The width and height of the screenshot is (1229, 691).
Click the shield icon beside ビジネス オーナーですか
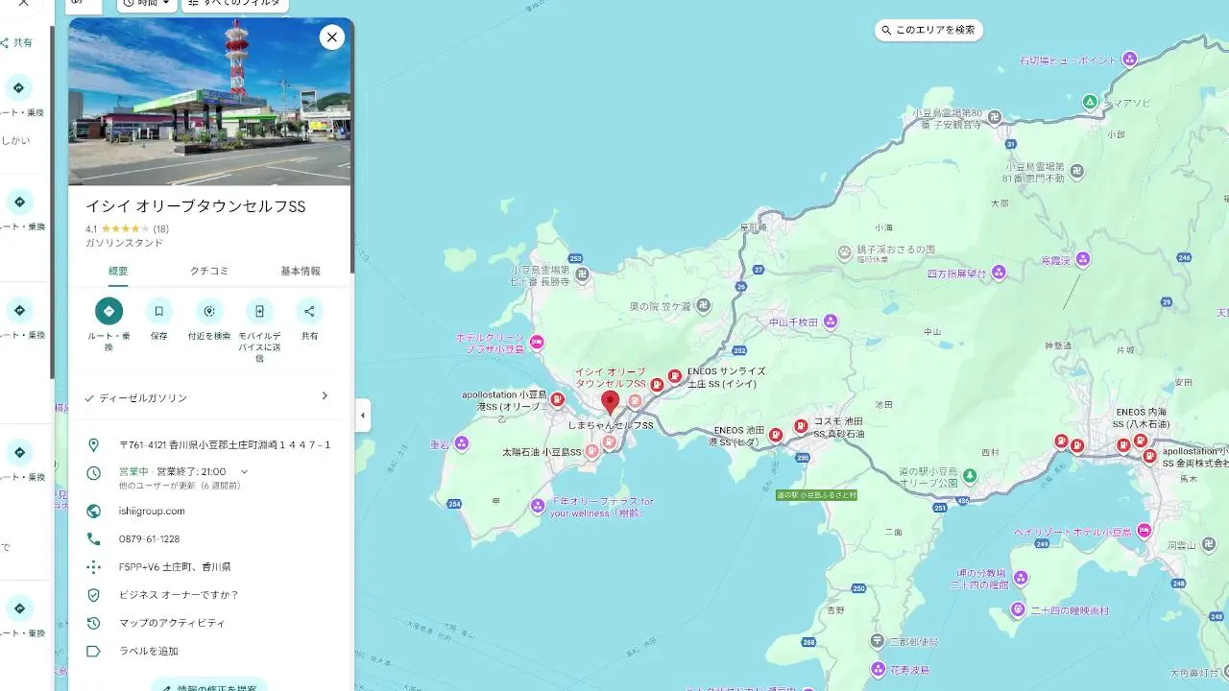[93, 595]
